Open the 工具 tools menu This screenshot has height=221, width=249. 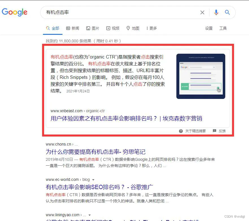[223, 28]
